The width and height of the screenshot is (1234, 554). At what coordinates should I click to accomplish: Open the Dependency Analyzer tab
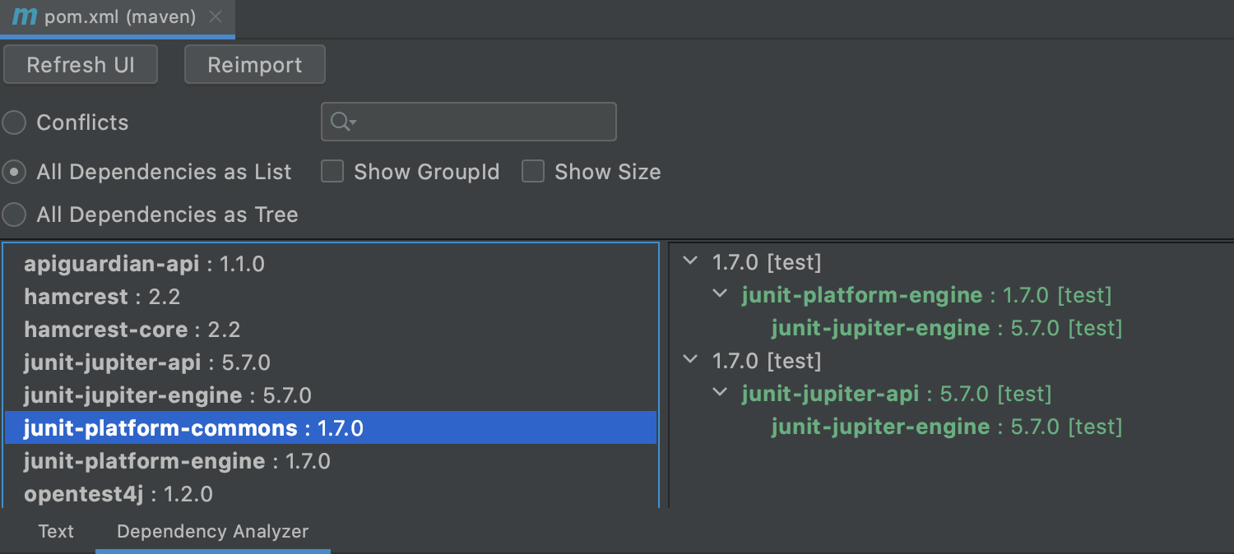212,532
